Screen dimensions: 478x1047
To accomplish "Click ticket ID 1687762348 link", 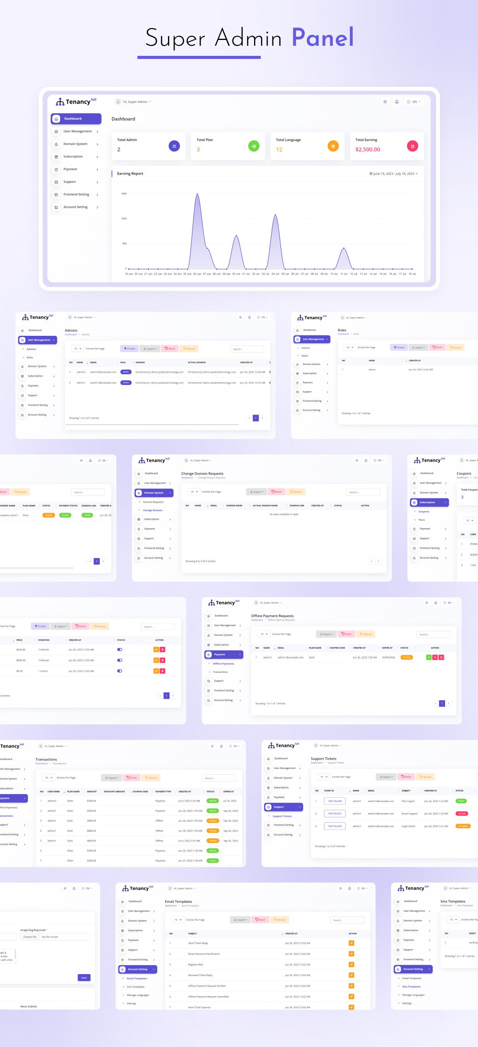I will (335, 801).
